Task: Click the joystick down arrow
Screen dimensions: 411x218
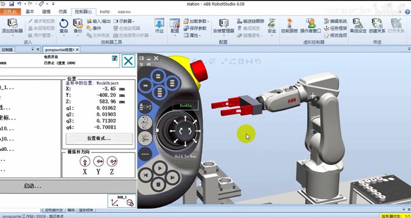Action: coord(185,143)
